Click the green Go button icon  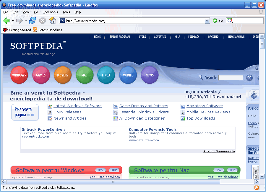[215, 21]
